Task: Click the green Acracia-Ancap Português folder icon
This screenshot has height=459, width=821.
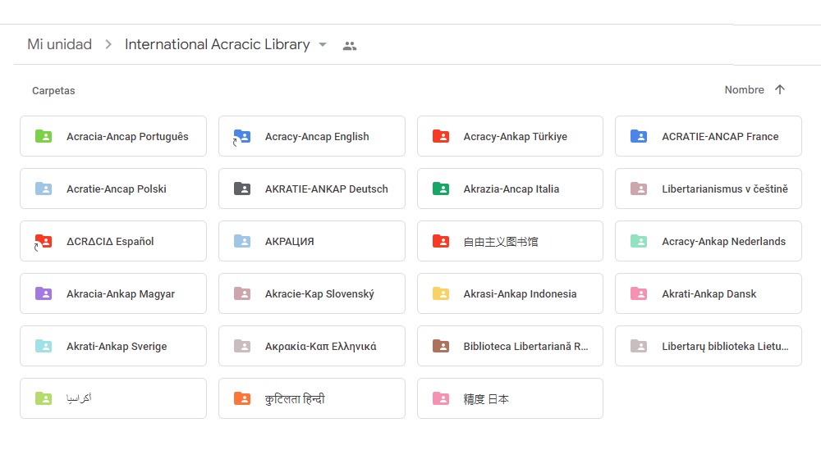Action: [44, 136]
